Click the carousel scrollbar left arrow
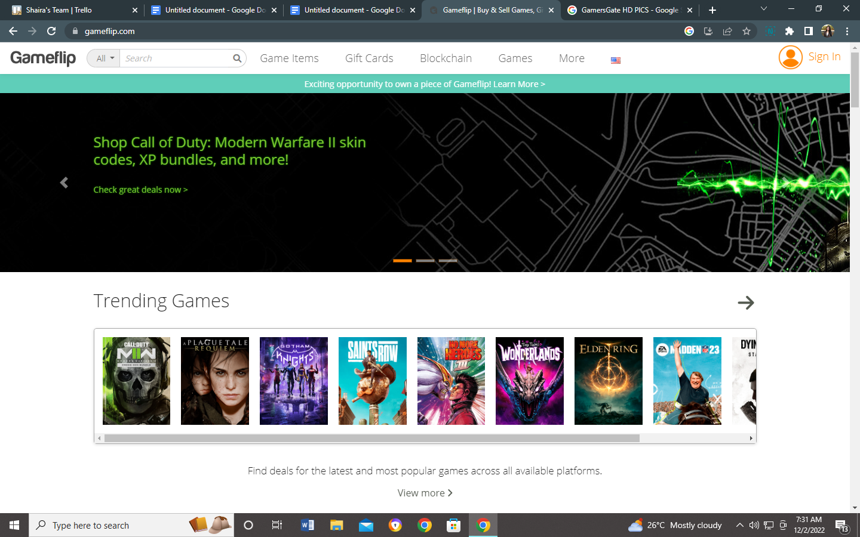 click(99, 438)
